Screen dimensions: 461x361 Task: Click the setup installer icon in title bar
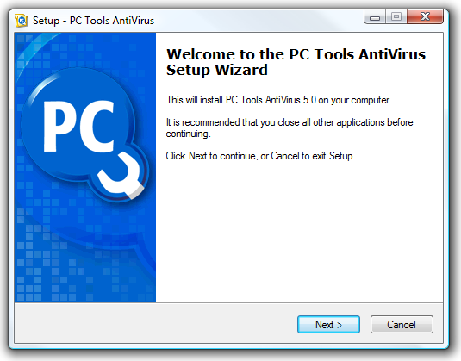click(22, 21)
